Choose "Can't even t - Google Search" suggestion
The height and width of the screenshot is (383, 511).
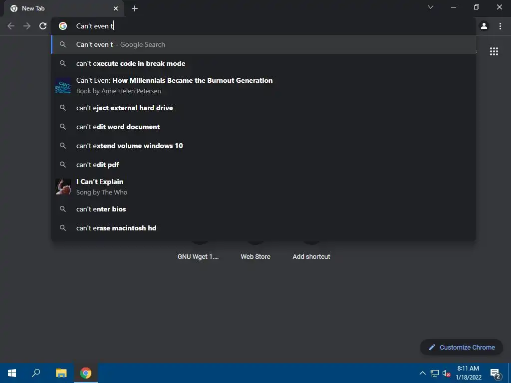263,44
